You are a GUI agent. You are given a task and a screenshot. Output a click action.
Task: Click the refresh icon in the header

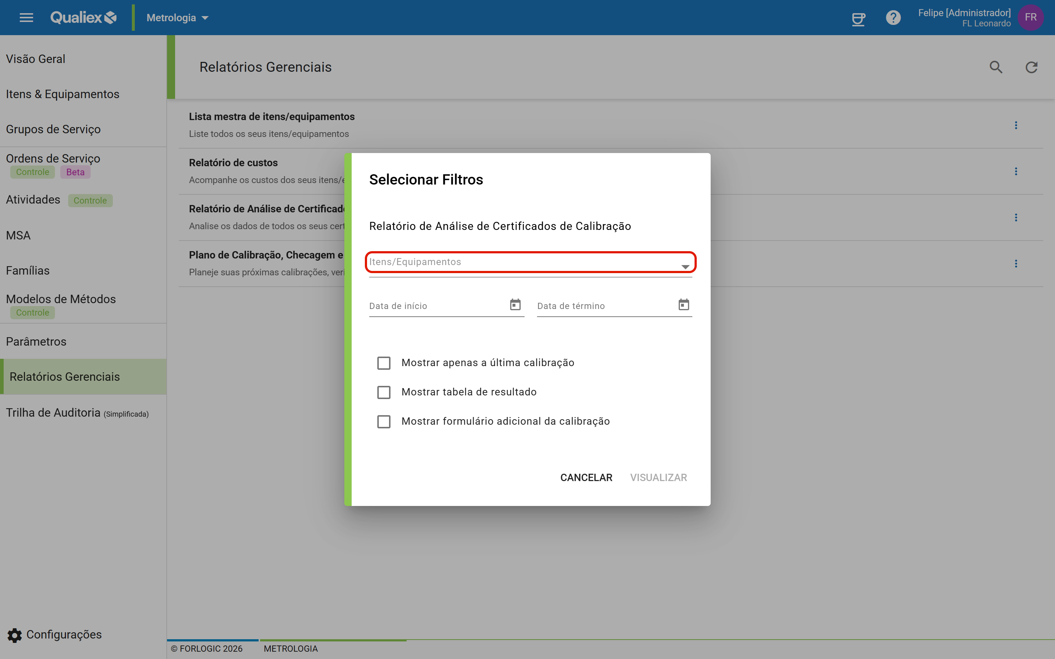coord(1032,67)
